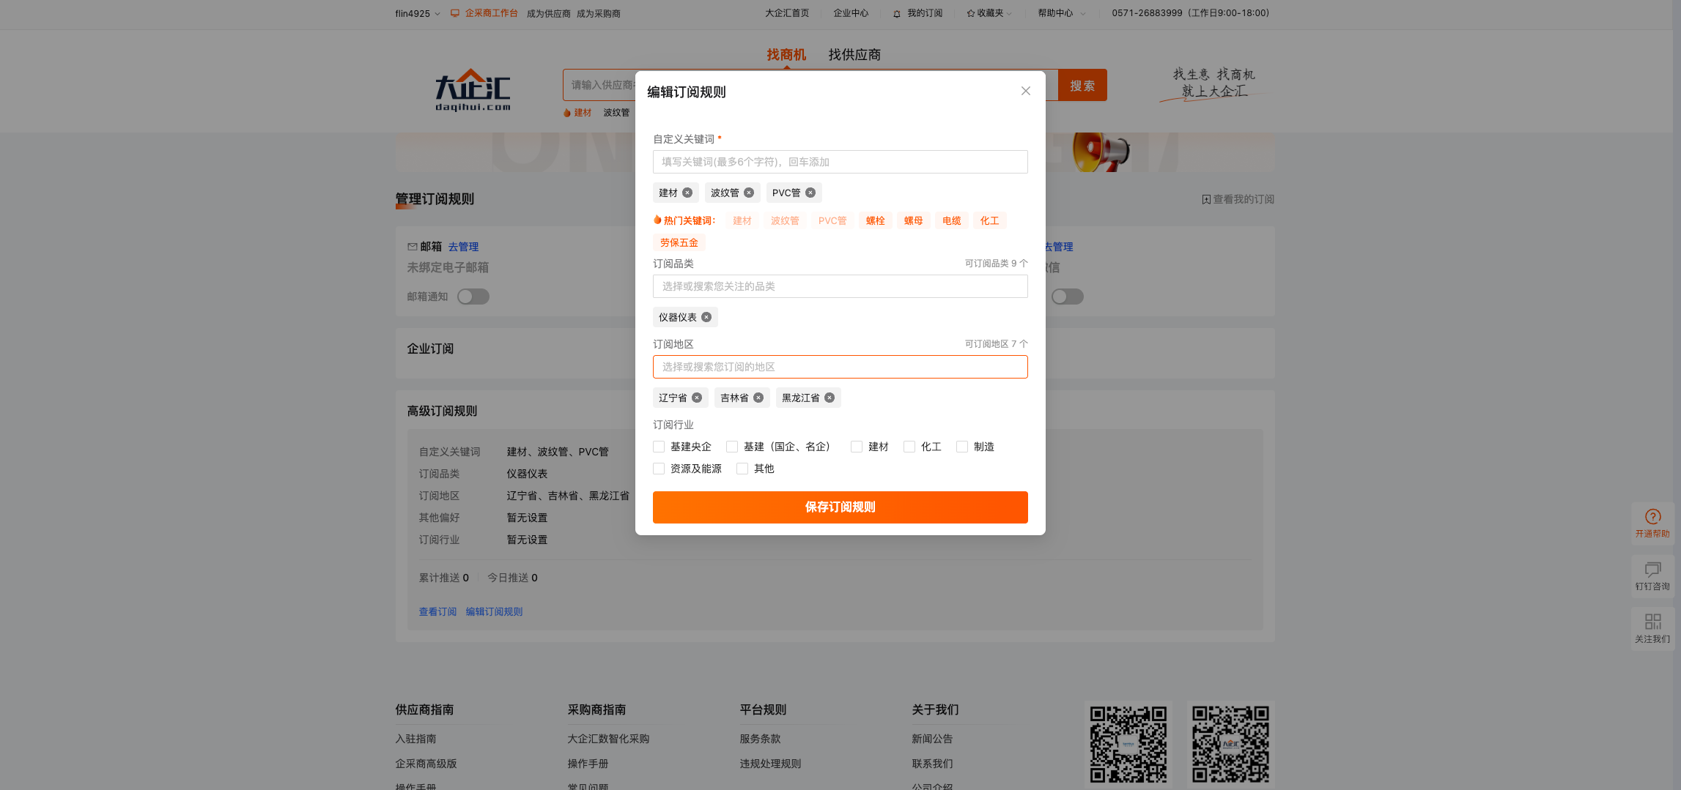Open 企业中心 in top navigation
This screenshot has height=790, width=1681.
click(851, 13)
